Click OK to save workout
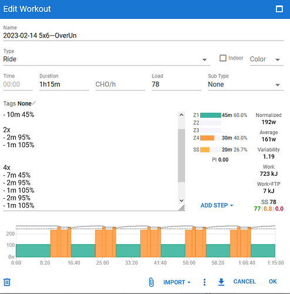 coord(272,282)
